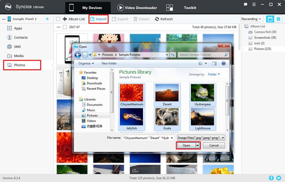
Task: Click the Back arrow in Open dialog
Action: click(78, 55)
